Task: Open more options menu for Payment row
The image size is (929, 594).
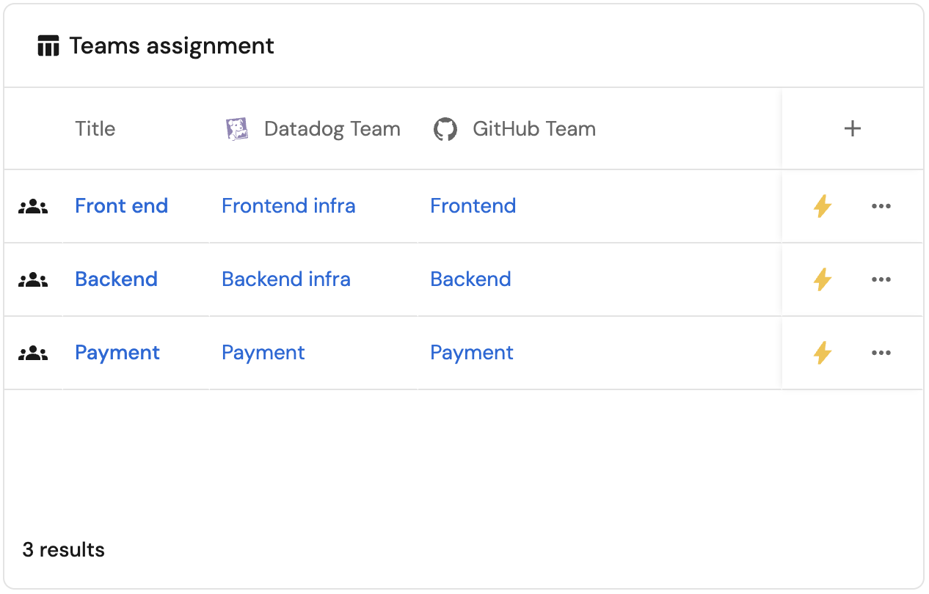Action: click(881, 353)
